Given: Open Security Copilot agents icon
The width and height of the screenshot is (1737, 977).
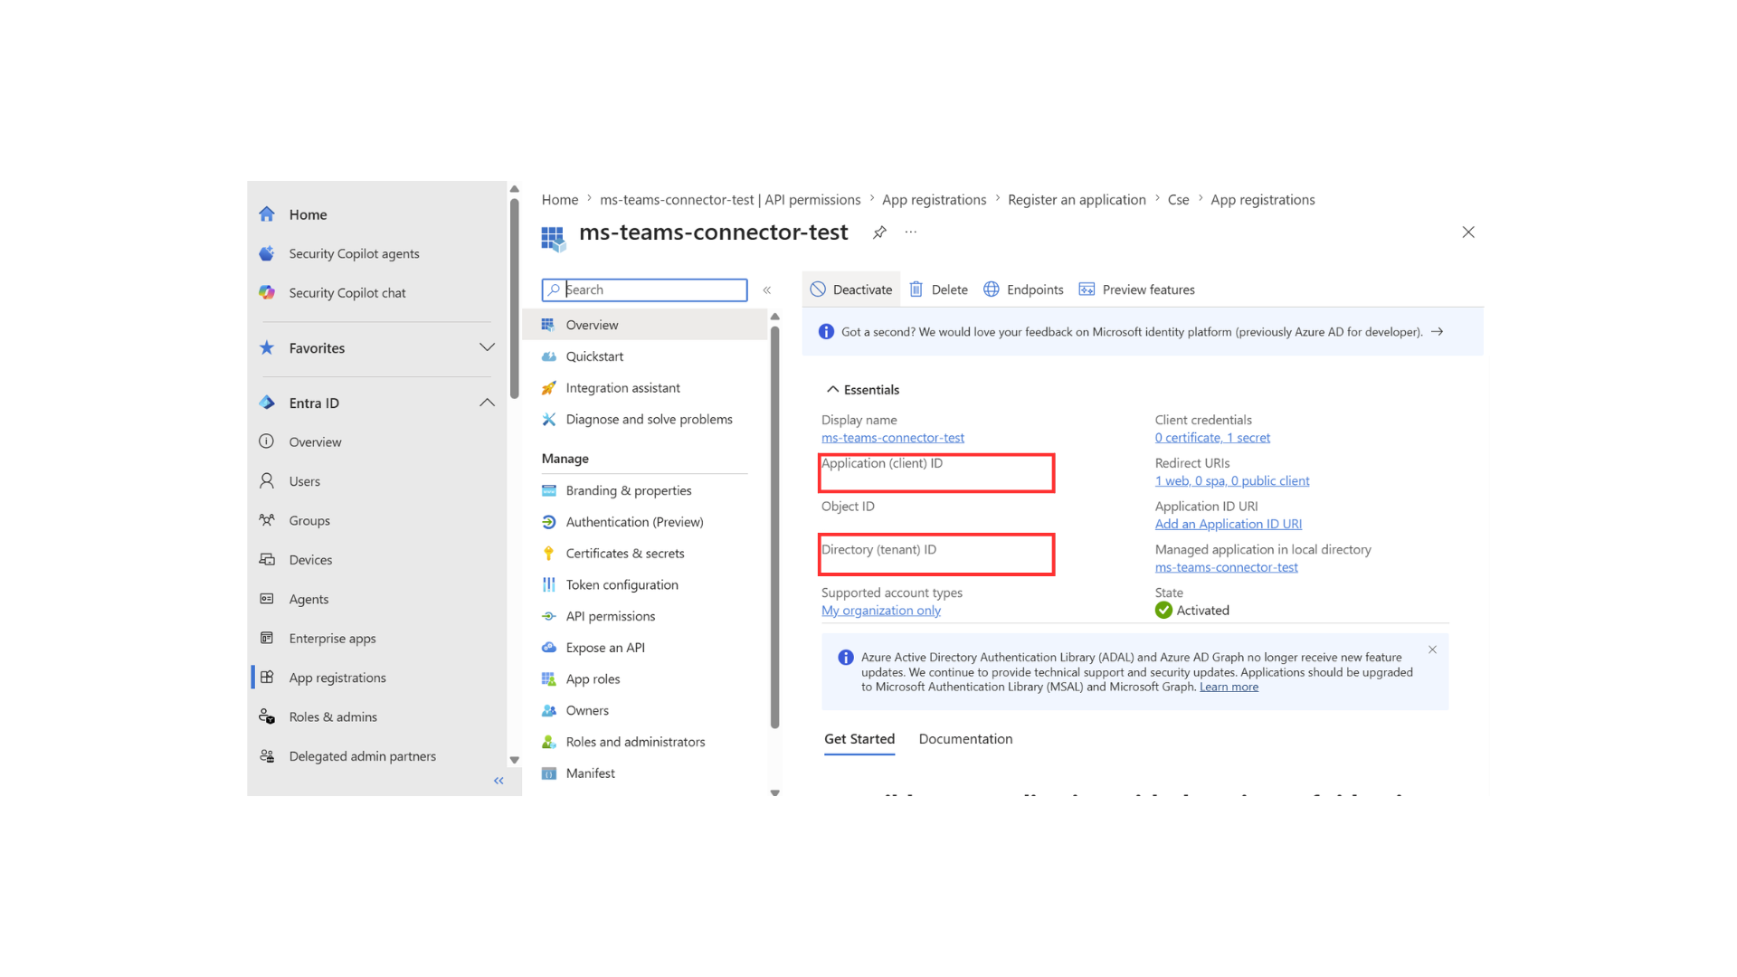Looking at the screenshot, I should [267, 253].
